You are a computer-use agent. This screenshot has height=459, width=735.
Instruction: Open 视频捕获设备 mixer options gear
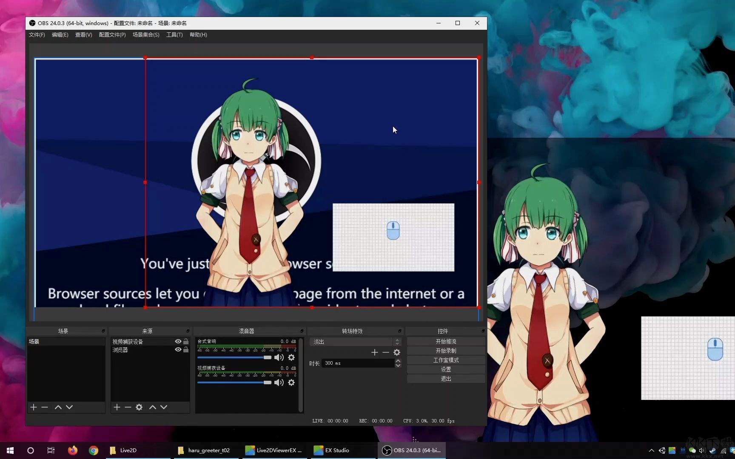pyautogui.click(x=291, y=382)
